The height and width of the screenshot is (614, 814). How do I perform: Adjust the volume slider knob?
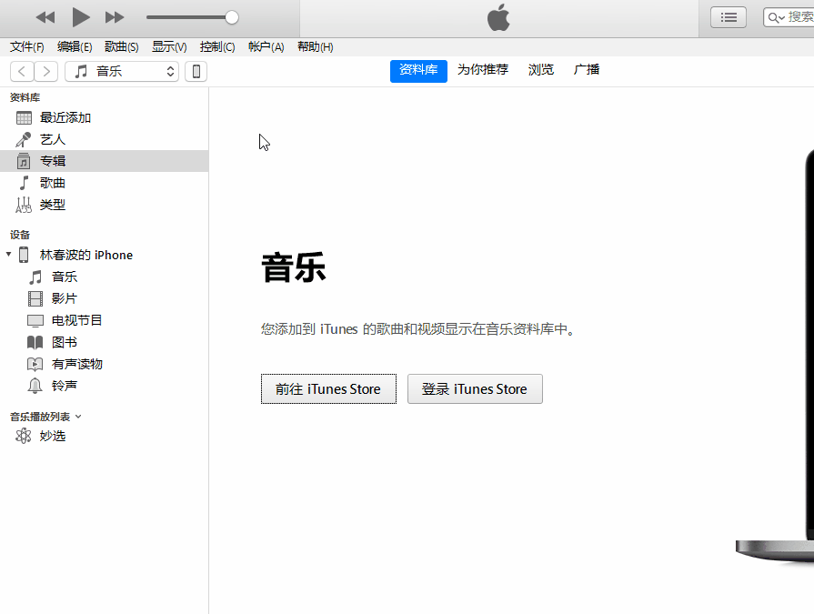(232, 17)
